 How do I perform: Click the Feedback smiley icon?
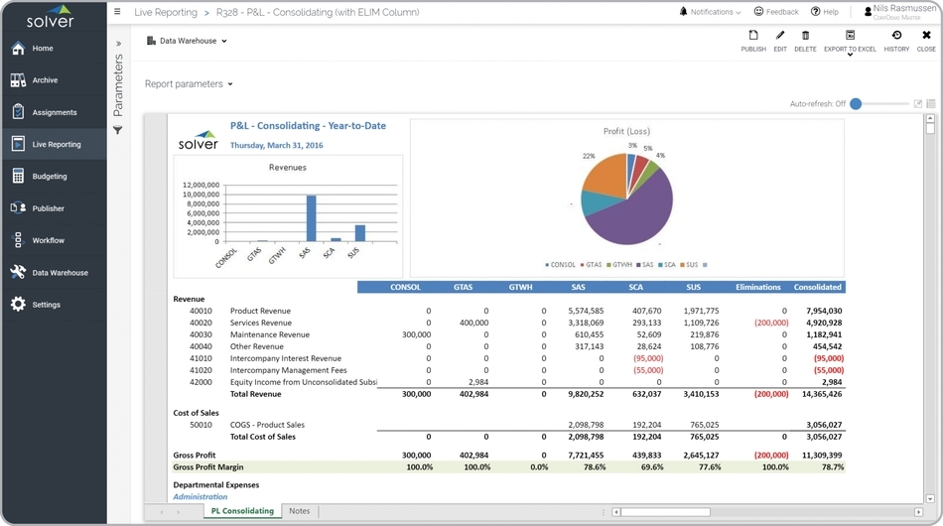point(759,12)
